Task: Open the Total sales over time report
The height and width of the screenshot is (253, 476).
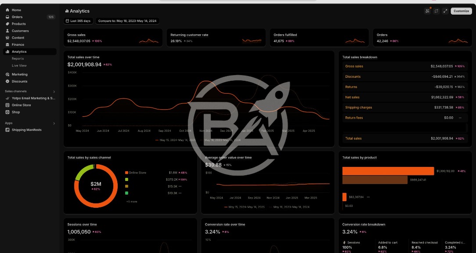Action: pyautogui.click(x=83, y=57)
